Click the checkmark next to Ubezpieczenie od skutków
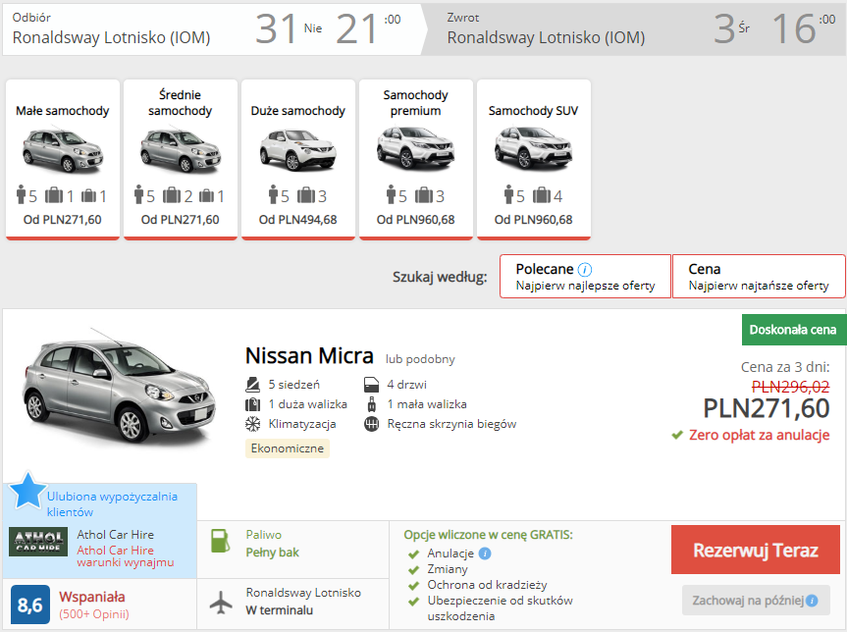 click(x=414, y=602)
